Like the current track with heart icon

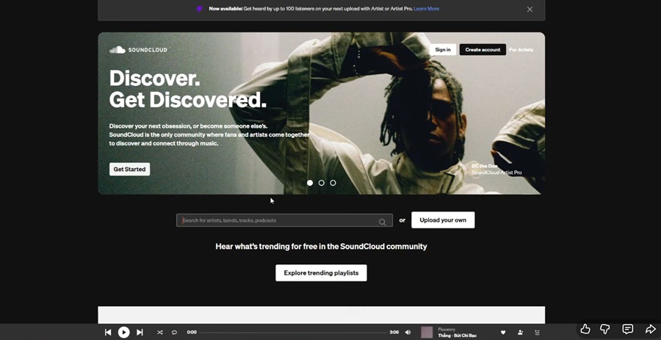(503, 333)
